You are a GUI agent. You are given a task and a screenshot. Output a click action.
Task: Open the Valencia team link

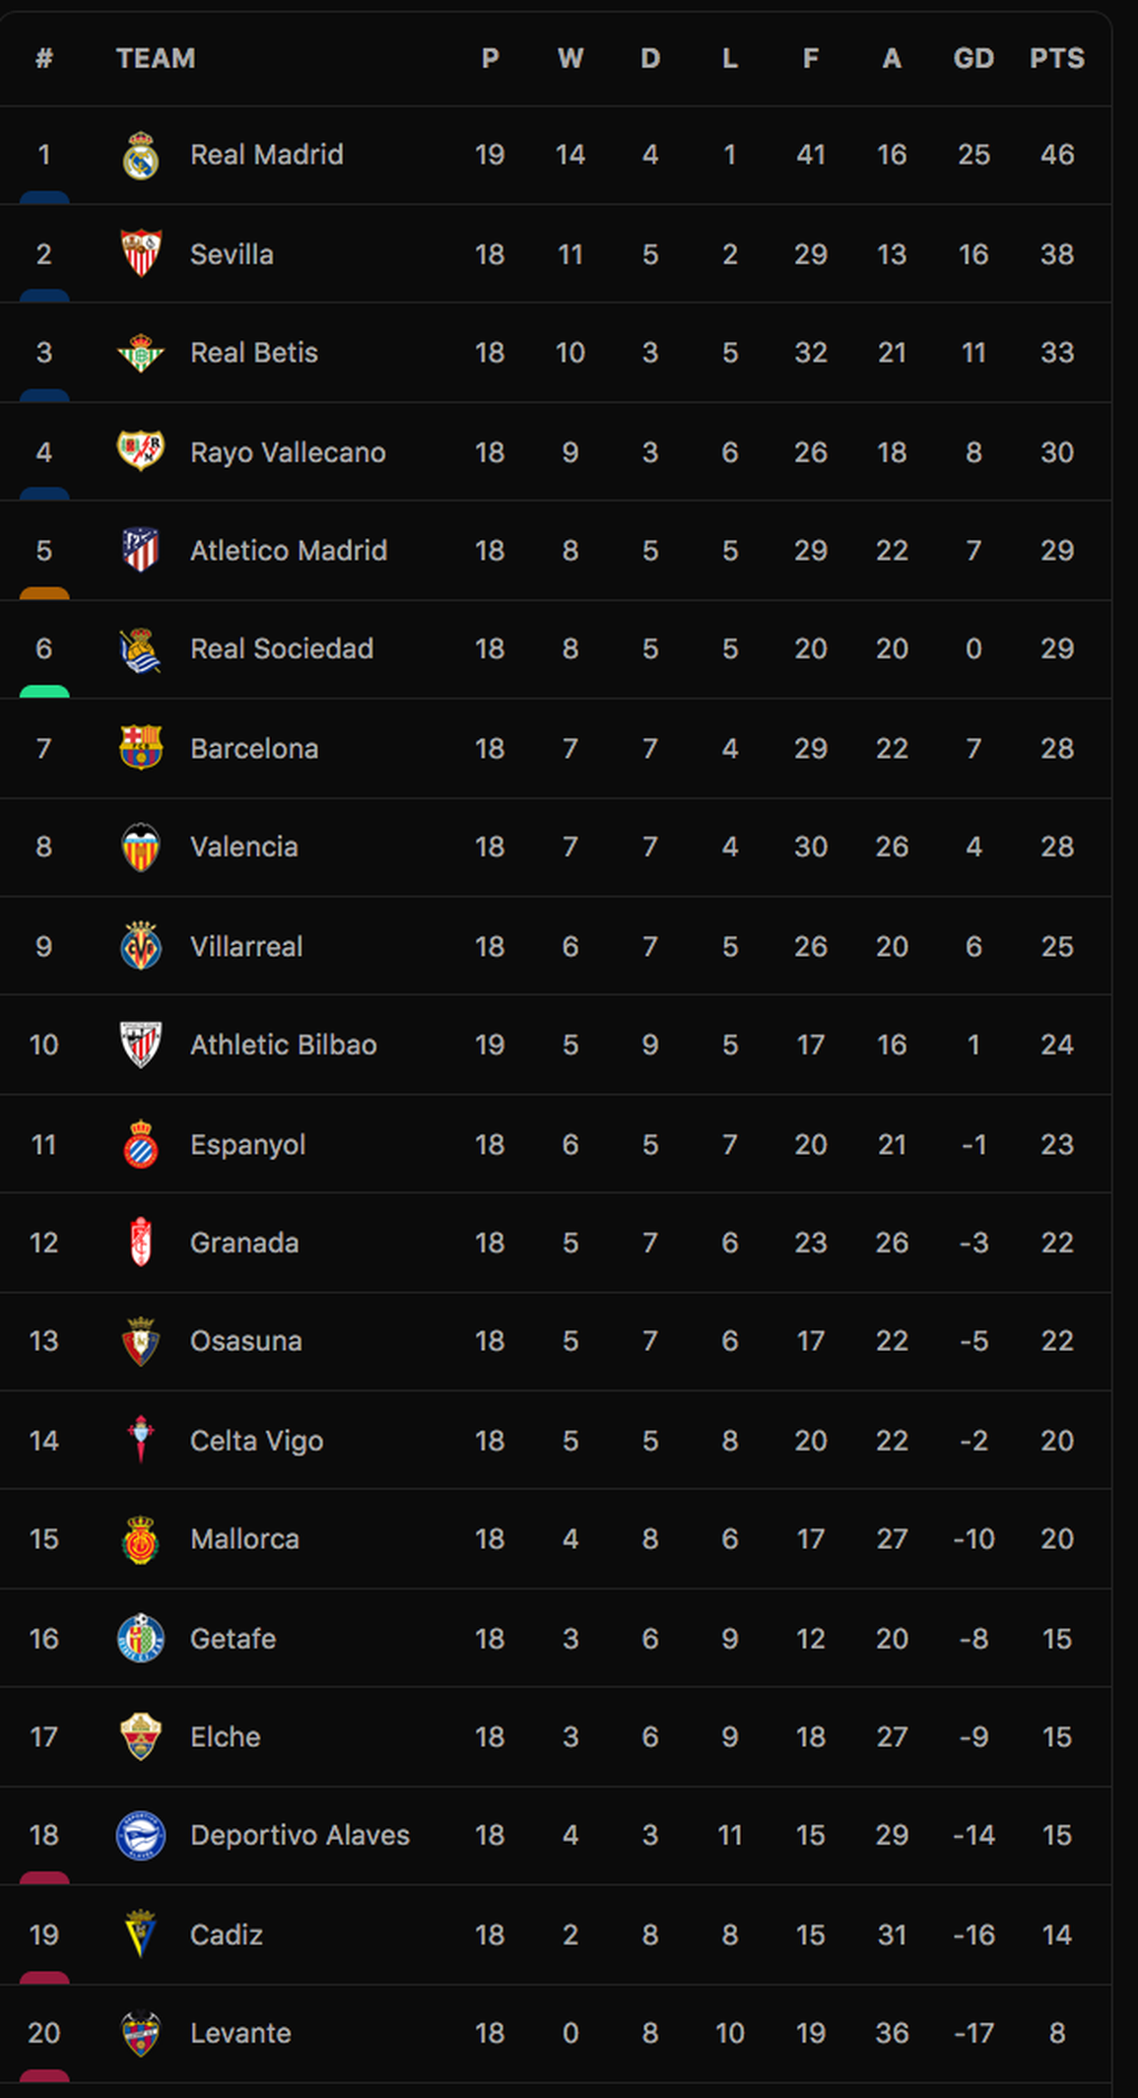(x=243, y=846)
